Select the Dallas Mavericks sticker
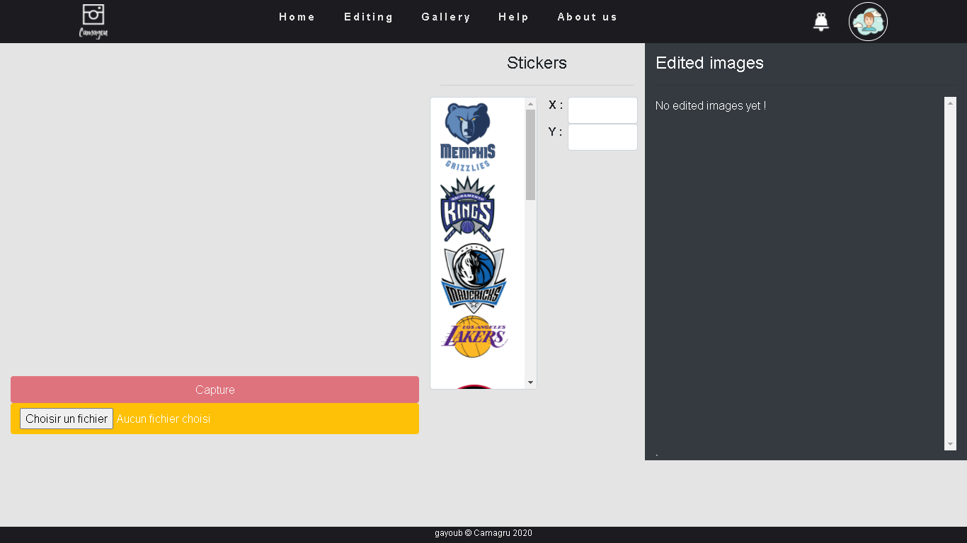967x543 pixels. click(474, 279)
